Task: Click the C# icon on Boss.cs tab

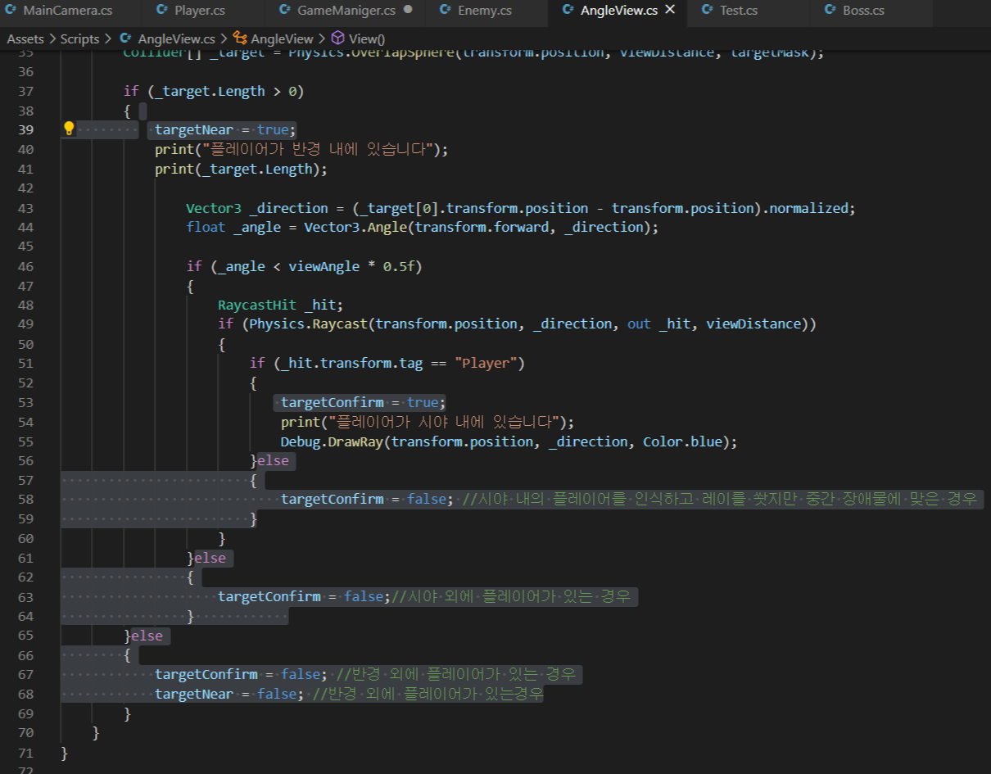Action: pyautogui.click(x=830, y=11)
